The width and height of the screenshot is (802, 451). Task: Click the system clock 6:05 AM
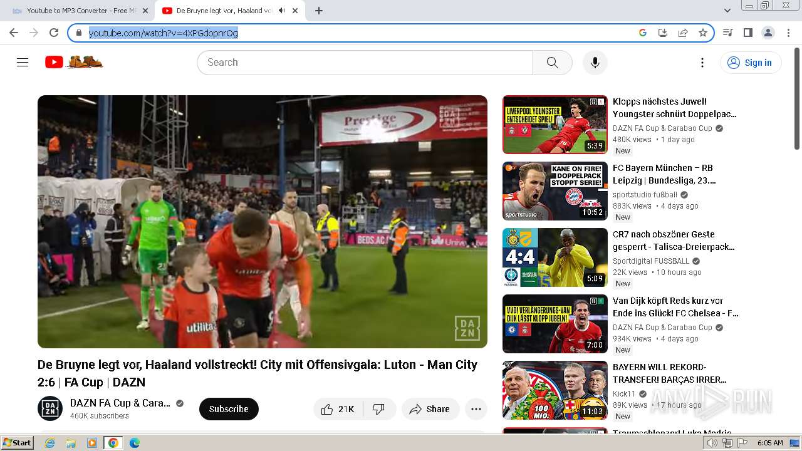(770, 443)
